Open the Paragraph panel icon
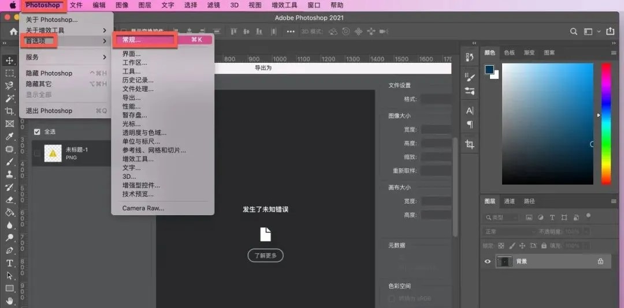624x308 pixels. click(x=470, y=125)
